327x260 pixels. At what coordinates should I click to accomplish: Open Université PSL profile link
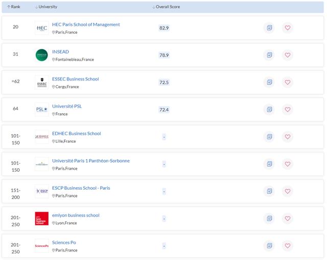point(67,106)
